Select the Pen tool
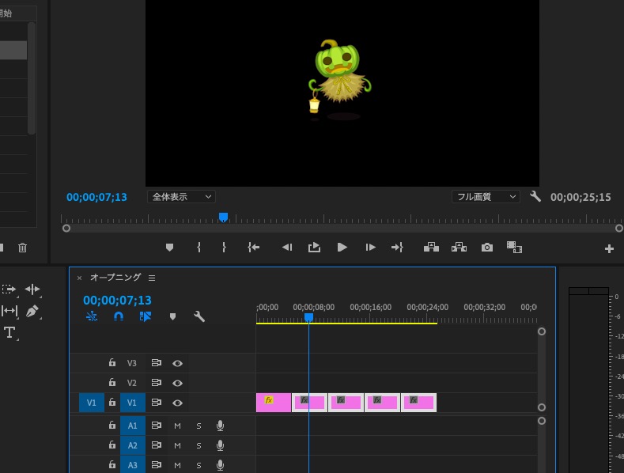Viewport: 624px width, 473px height. pos(32,312)
